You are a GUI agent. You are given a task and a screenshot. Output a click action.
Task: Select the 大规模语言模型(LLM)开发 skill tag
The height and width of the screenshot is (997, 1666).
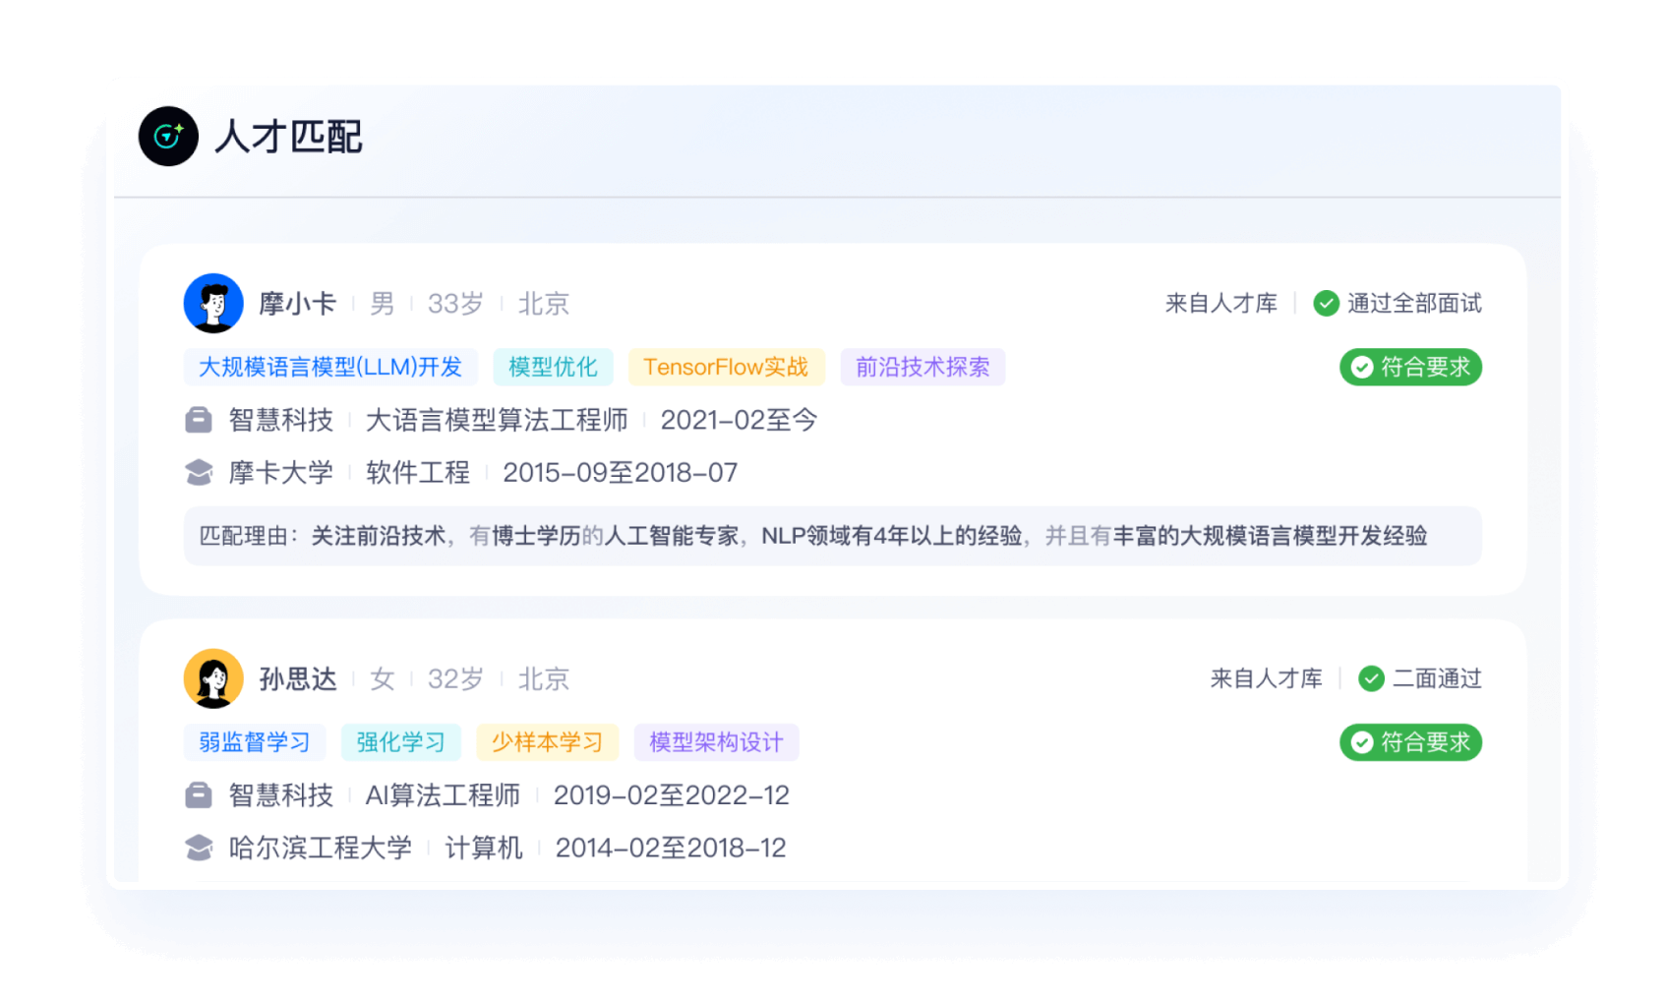(330, 368)
